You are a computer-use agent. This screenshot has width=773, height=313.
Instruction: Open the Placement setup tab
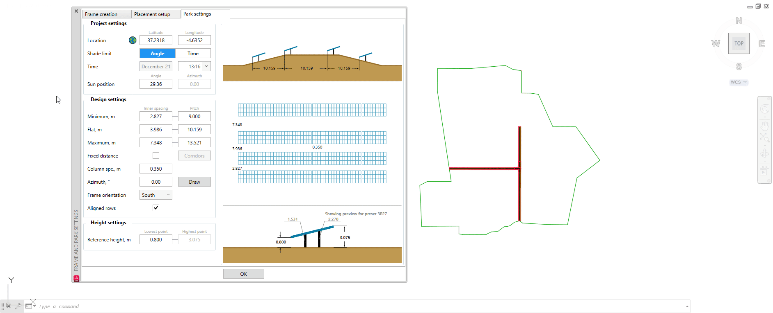[156, 14]
